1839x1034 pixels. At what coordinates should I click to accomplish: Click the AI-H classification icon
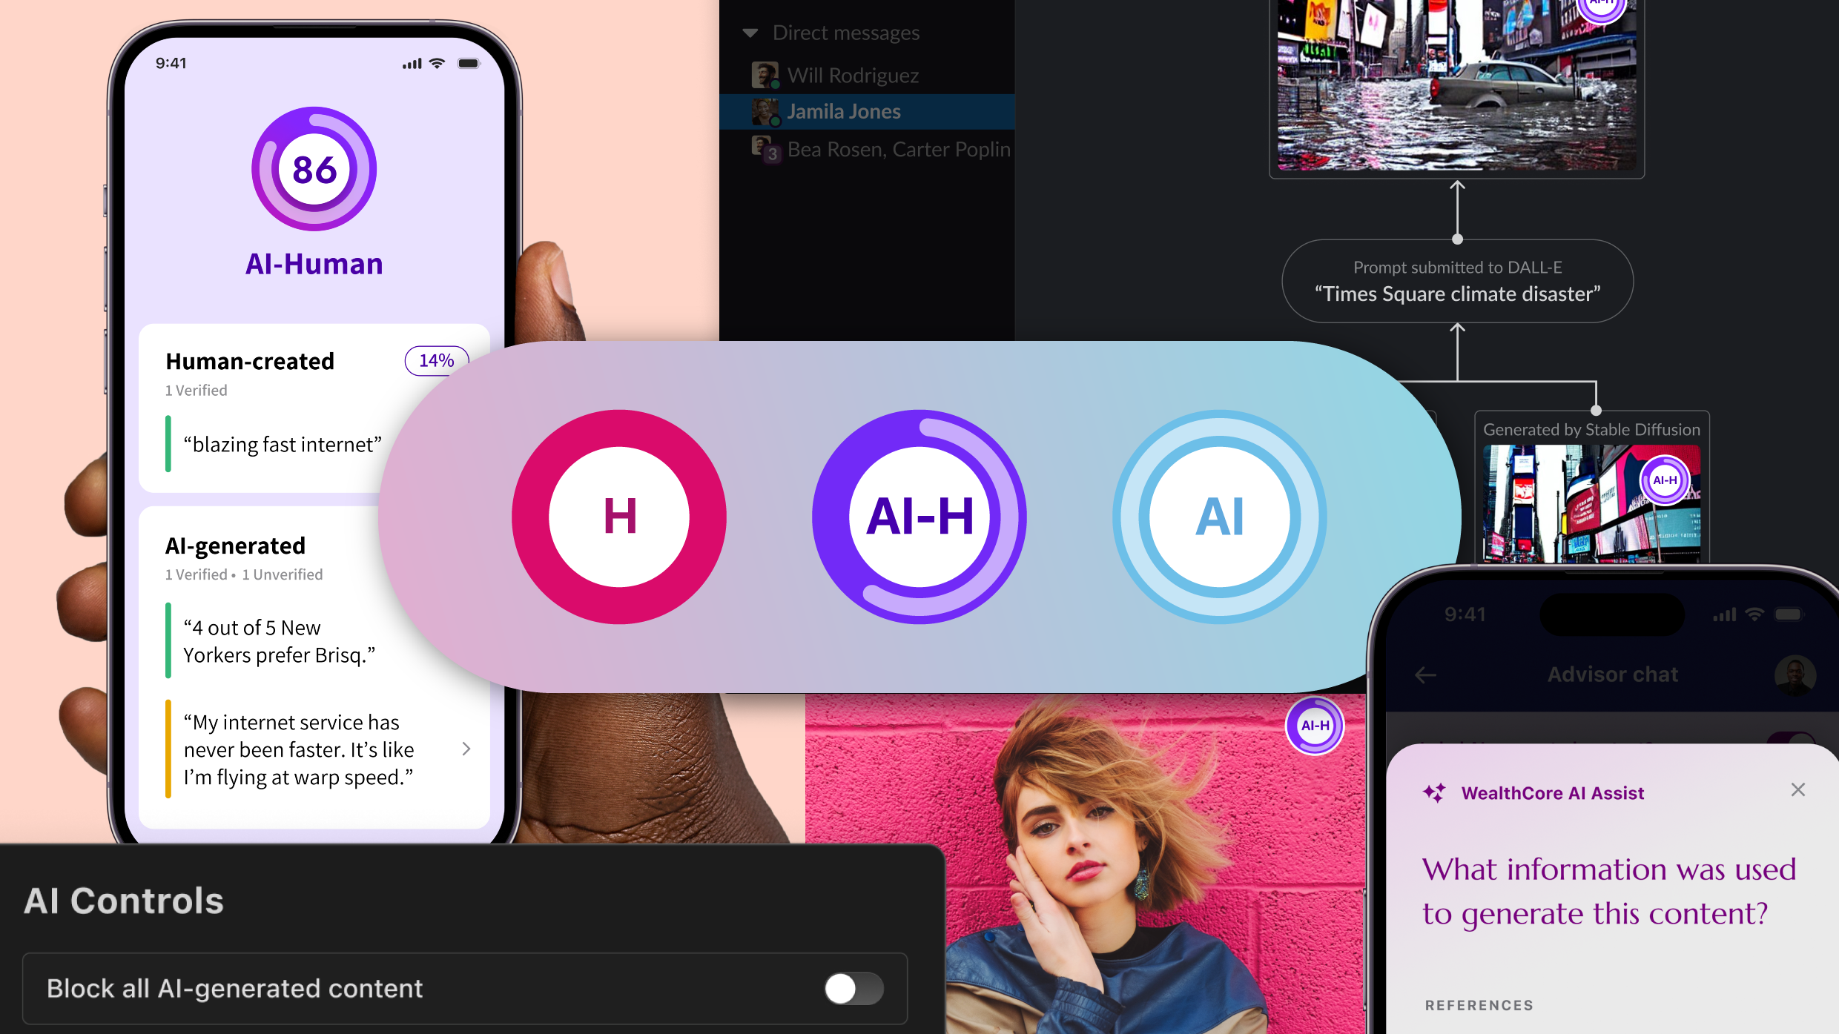921,513
